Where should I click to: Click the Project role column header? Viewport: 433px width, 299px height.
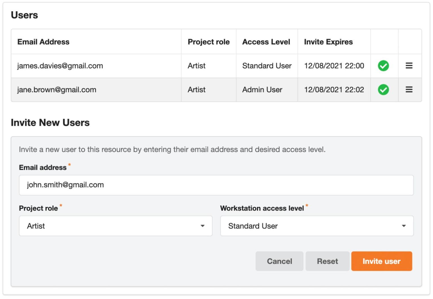[x=209, y=42]
